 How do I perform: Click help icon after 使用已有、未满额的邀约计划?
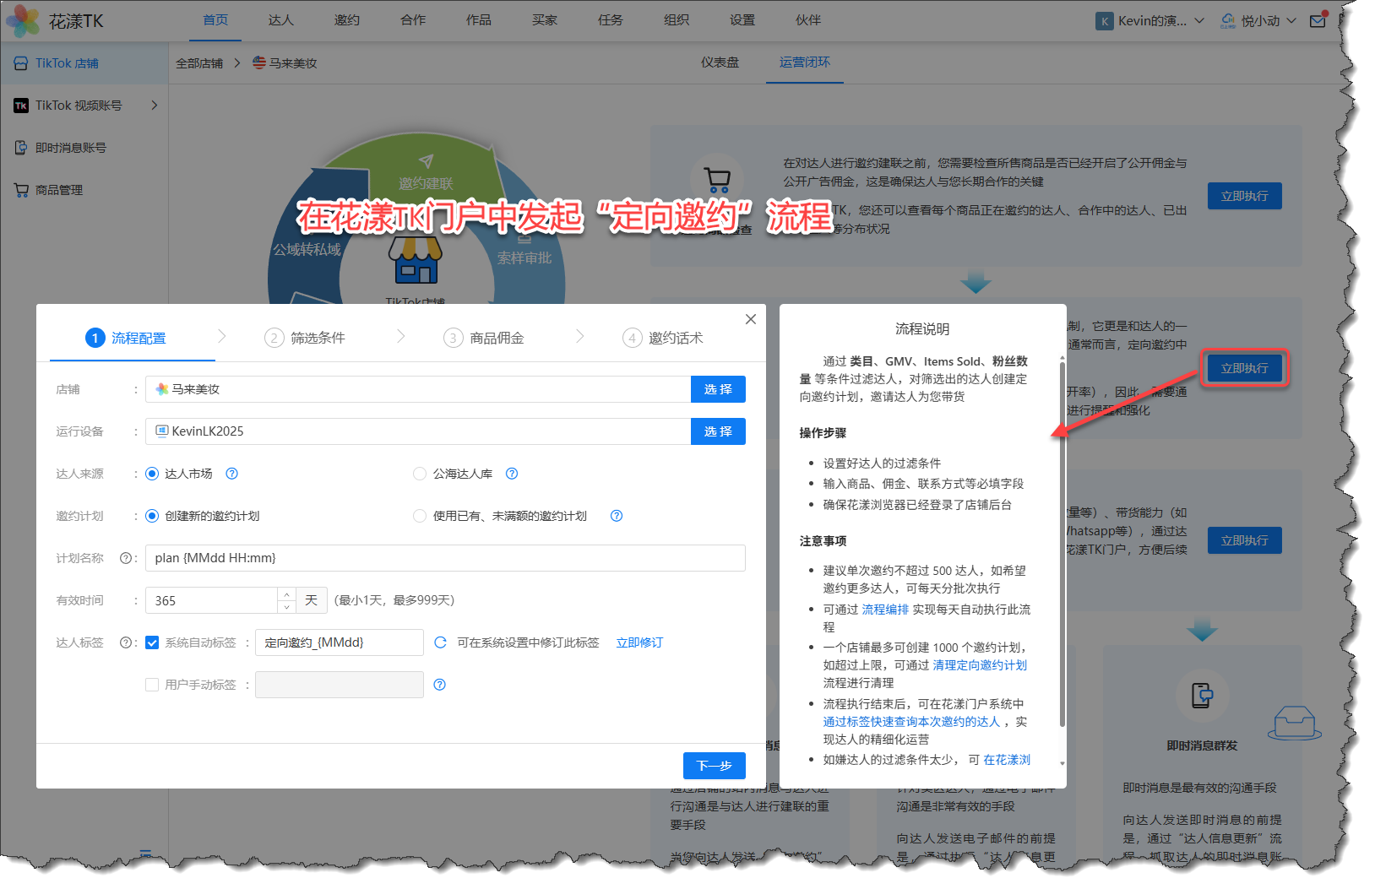617,516
